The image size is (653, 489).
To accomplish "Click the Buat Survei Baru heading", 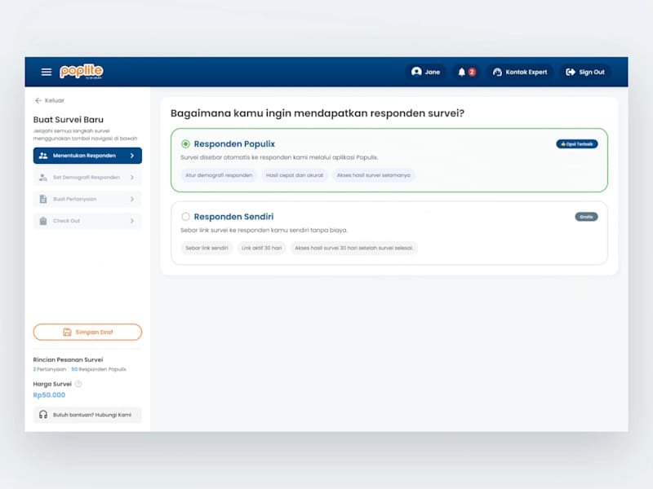I will click(x=69, y=120).
